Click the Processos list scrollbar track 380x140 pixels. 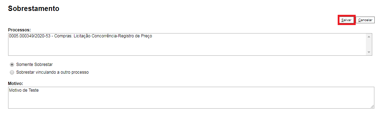(x=369, y=44)
